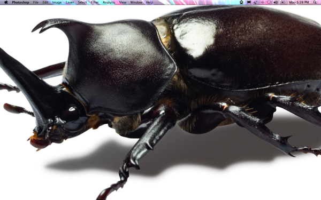Open the Help menu
The width and height of the screenshot is (321, 200).
point(149,3)
